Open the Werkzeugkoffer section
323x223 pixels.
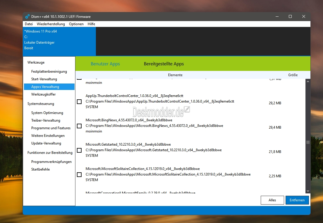point(44,94)
